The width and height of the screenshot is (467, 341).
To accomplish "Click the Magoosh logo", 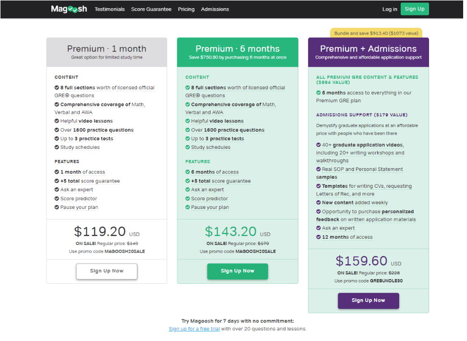I will point(69,9).
